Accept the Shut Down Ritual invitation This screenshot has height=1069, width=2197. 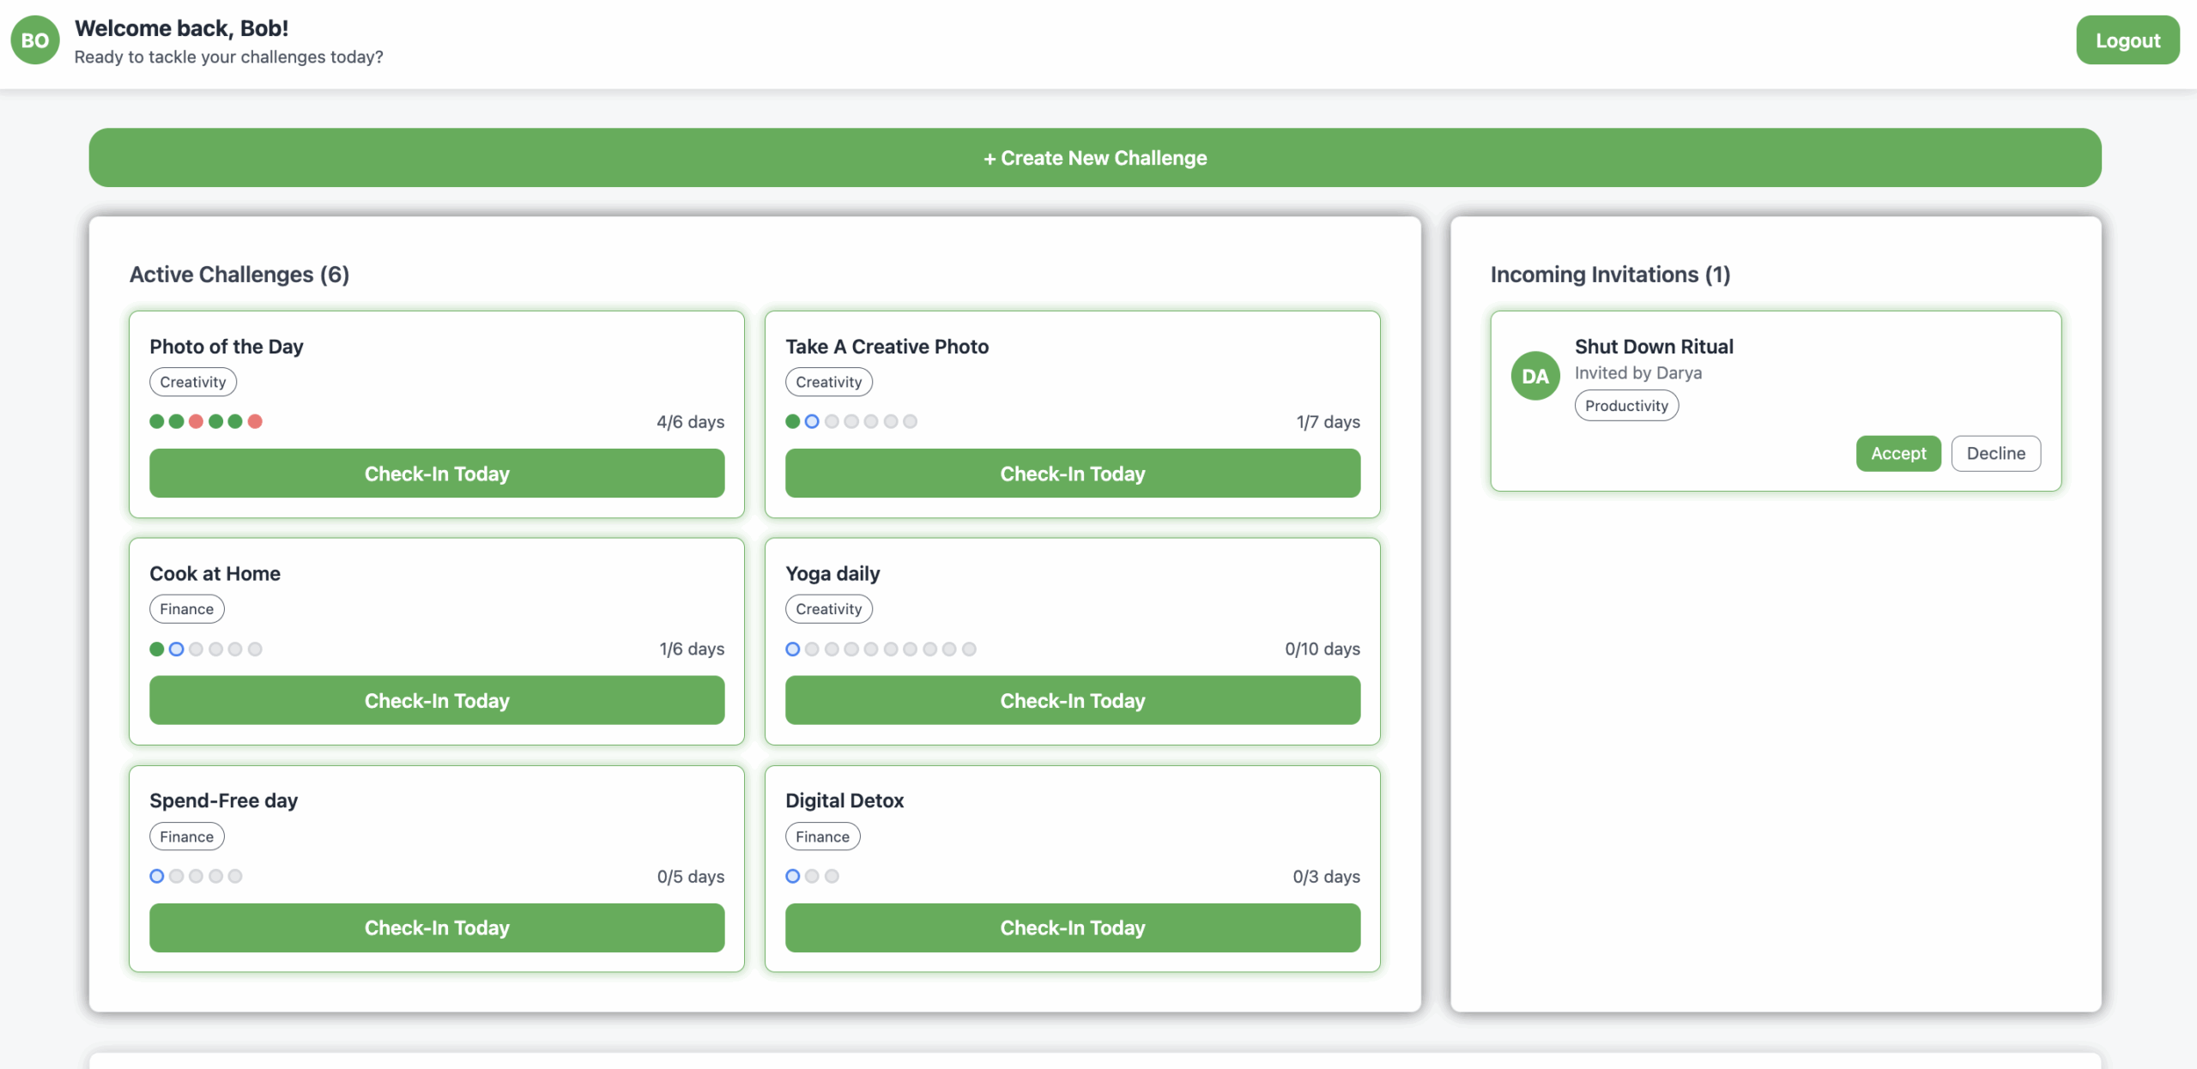[1897, 454]
